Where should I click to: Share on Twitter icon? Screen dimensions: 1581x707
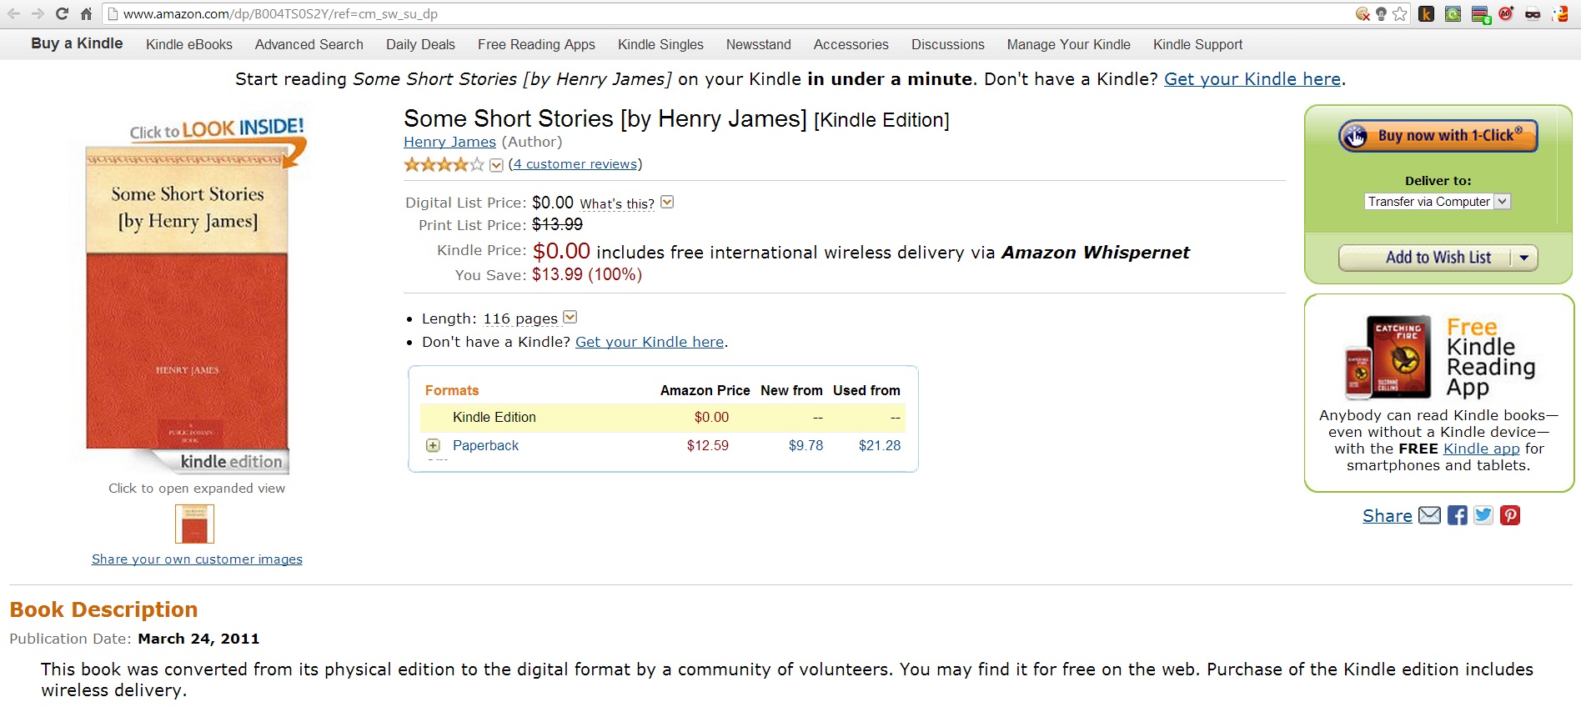click(x=1483, y=515)
